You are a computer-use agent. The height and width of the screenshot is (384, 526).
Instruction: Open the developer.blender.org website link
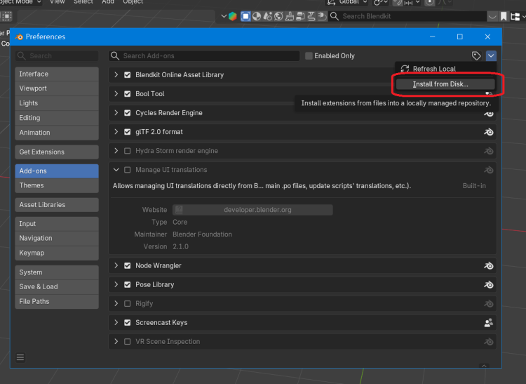(x=252, y=210)
